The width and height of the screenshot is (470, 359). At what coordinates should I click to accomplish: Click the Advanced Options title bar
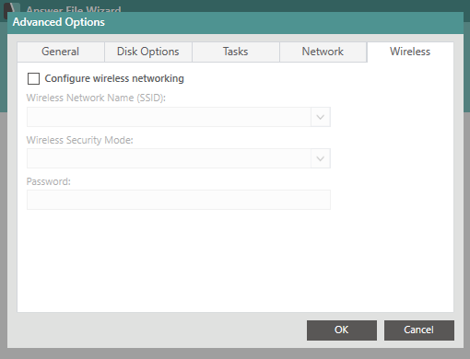click(235, 23)
